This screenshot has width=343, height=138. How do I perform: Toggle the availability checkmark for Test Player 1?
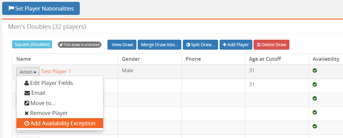click(315, 71)
